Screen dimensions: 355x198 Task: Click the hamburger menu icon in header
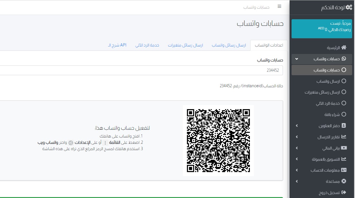pos(280,6)
